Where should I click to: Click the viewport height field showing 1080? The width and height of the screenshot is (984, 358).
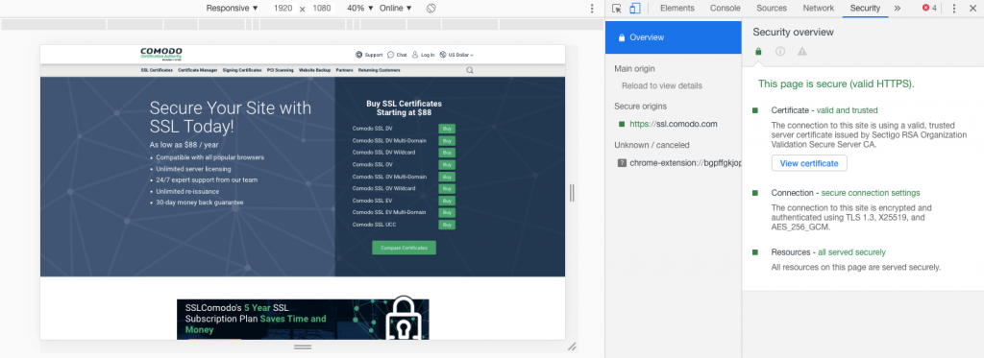pyautogui.click(x=321, y=8)
